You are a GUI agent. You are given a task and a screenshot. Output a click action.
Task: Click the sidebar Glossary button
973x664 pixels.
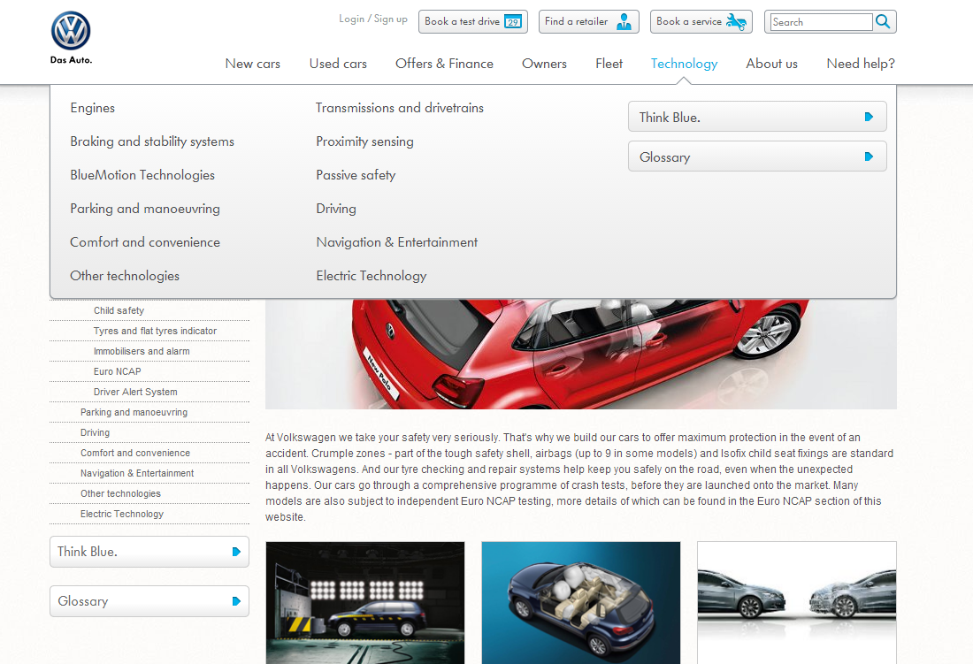149,600
